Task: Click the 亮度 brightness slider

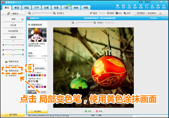Action: point(13,22)
